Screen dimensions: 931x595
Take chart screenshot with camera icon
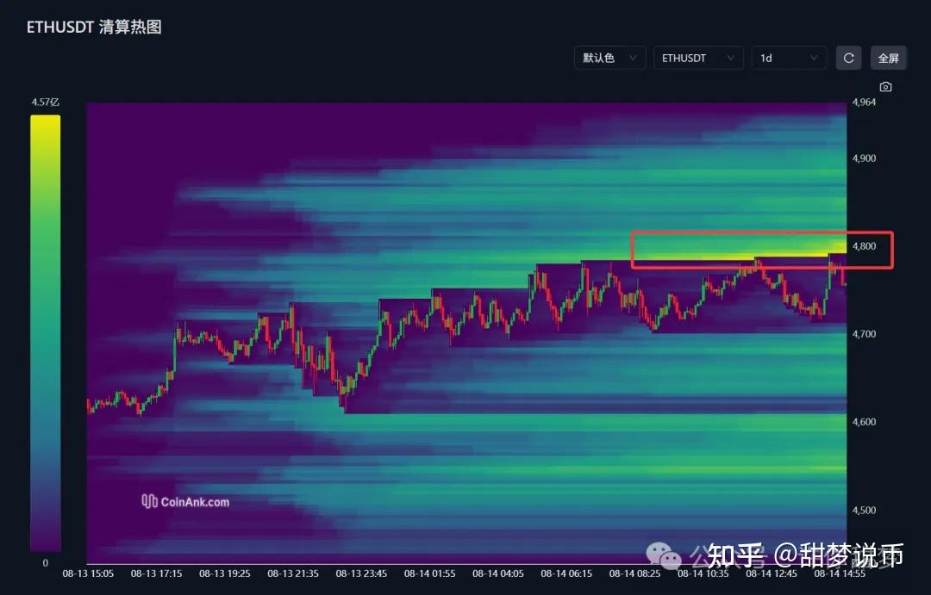(885, 87)
